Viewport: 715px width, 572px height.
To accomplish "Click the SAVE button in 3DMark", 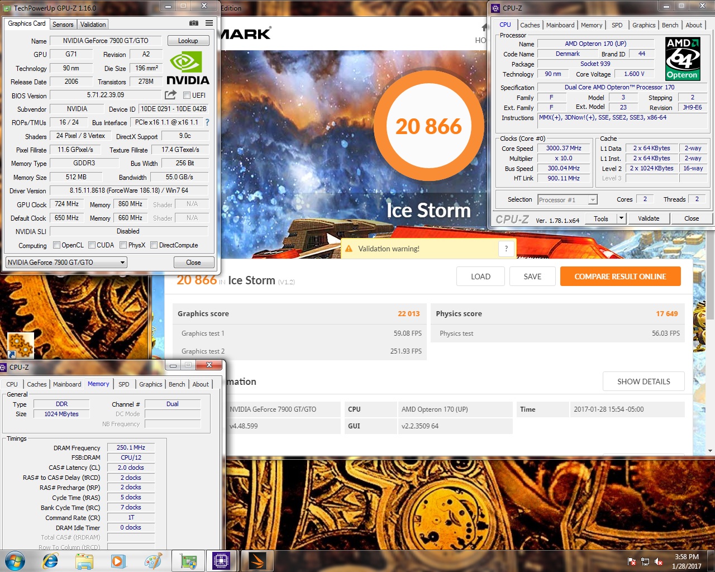I will (x=532, y=277).
